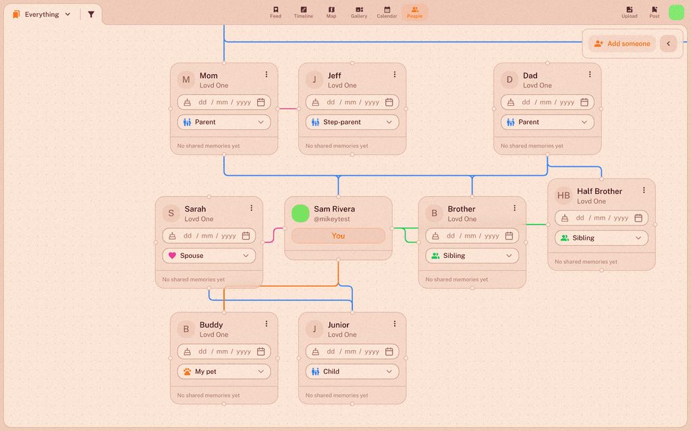Click Sarah's S avatar circle

coord(171,213)
